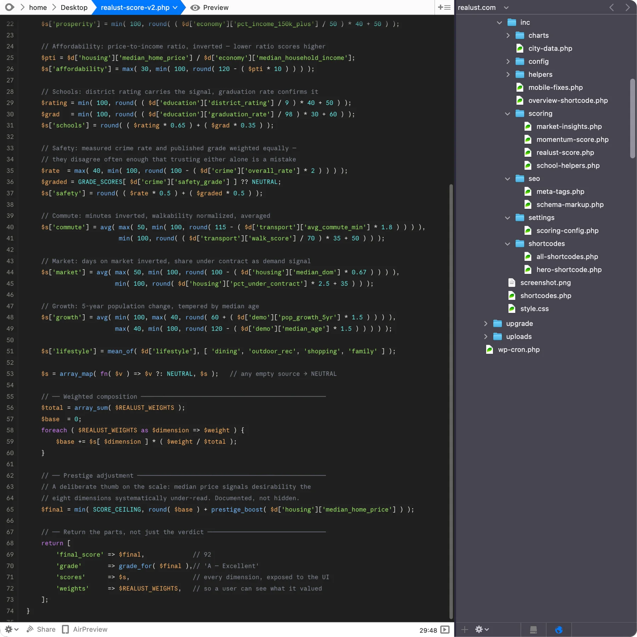Open mobile-fixes.php file
This screenshot has width=637, height=637.
point(555,87)
